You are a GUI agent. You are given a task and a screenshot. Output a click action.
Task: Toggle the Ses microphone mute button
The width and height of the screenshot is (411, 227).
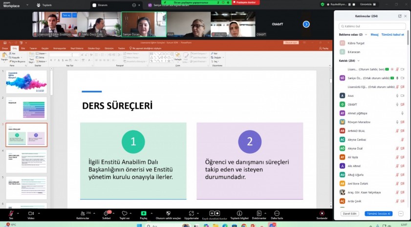tap(11, 214)
